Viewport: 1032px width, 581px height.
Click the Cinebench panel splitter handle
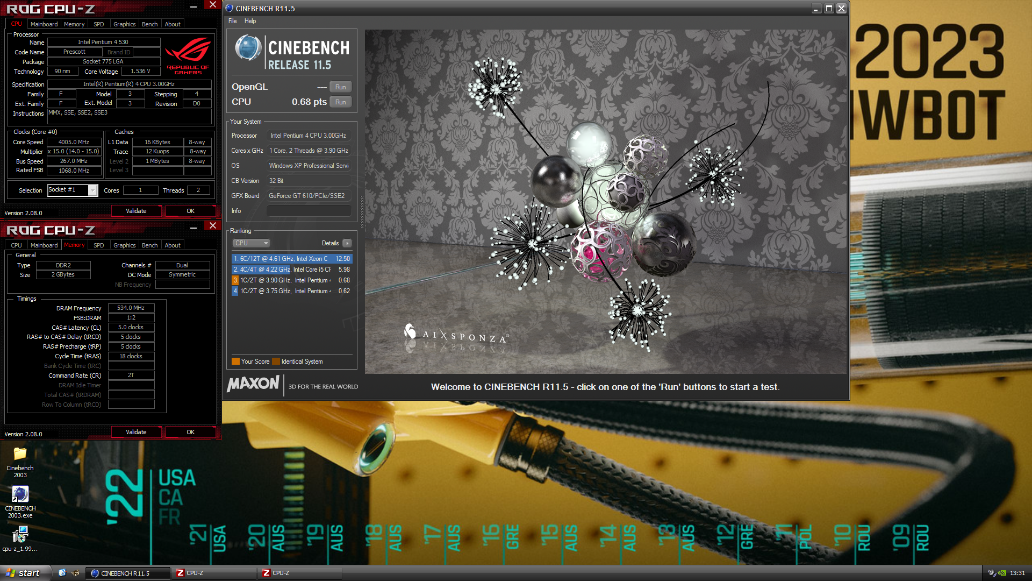pos(361,212)
